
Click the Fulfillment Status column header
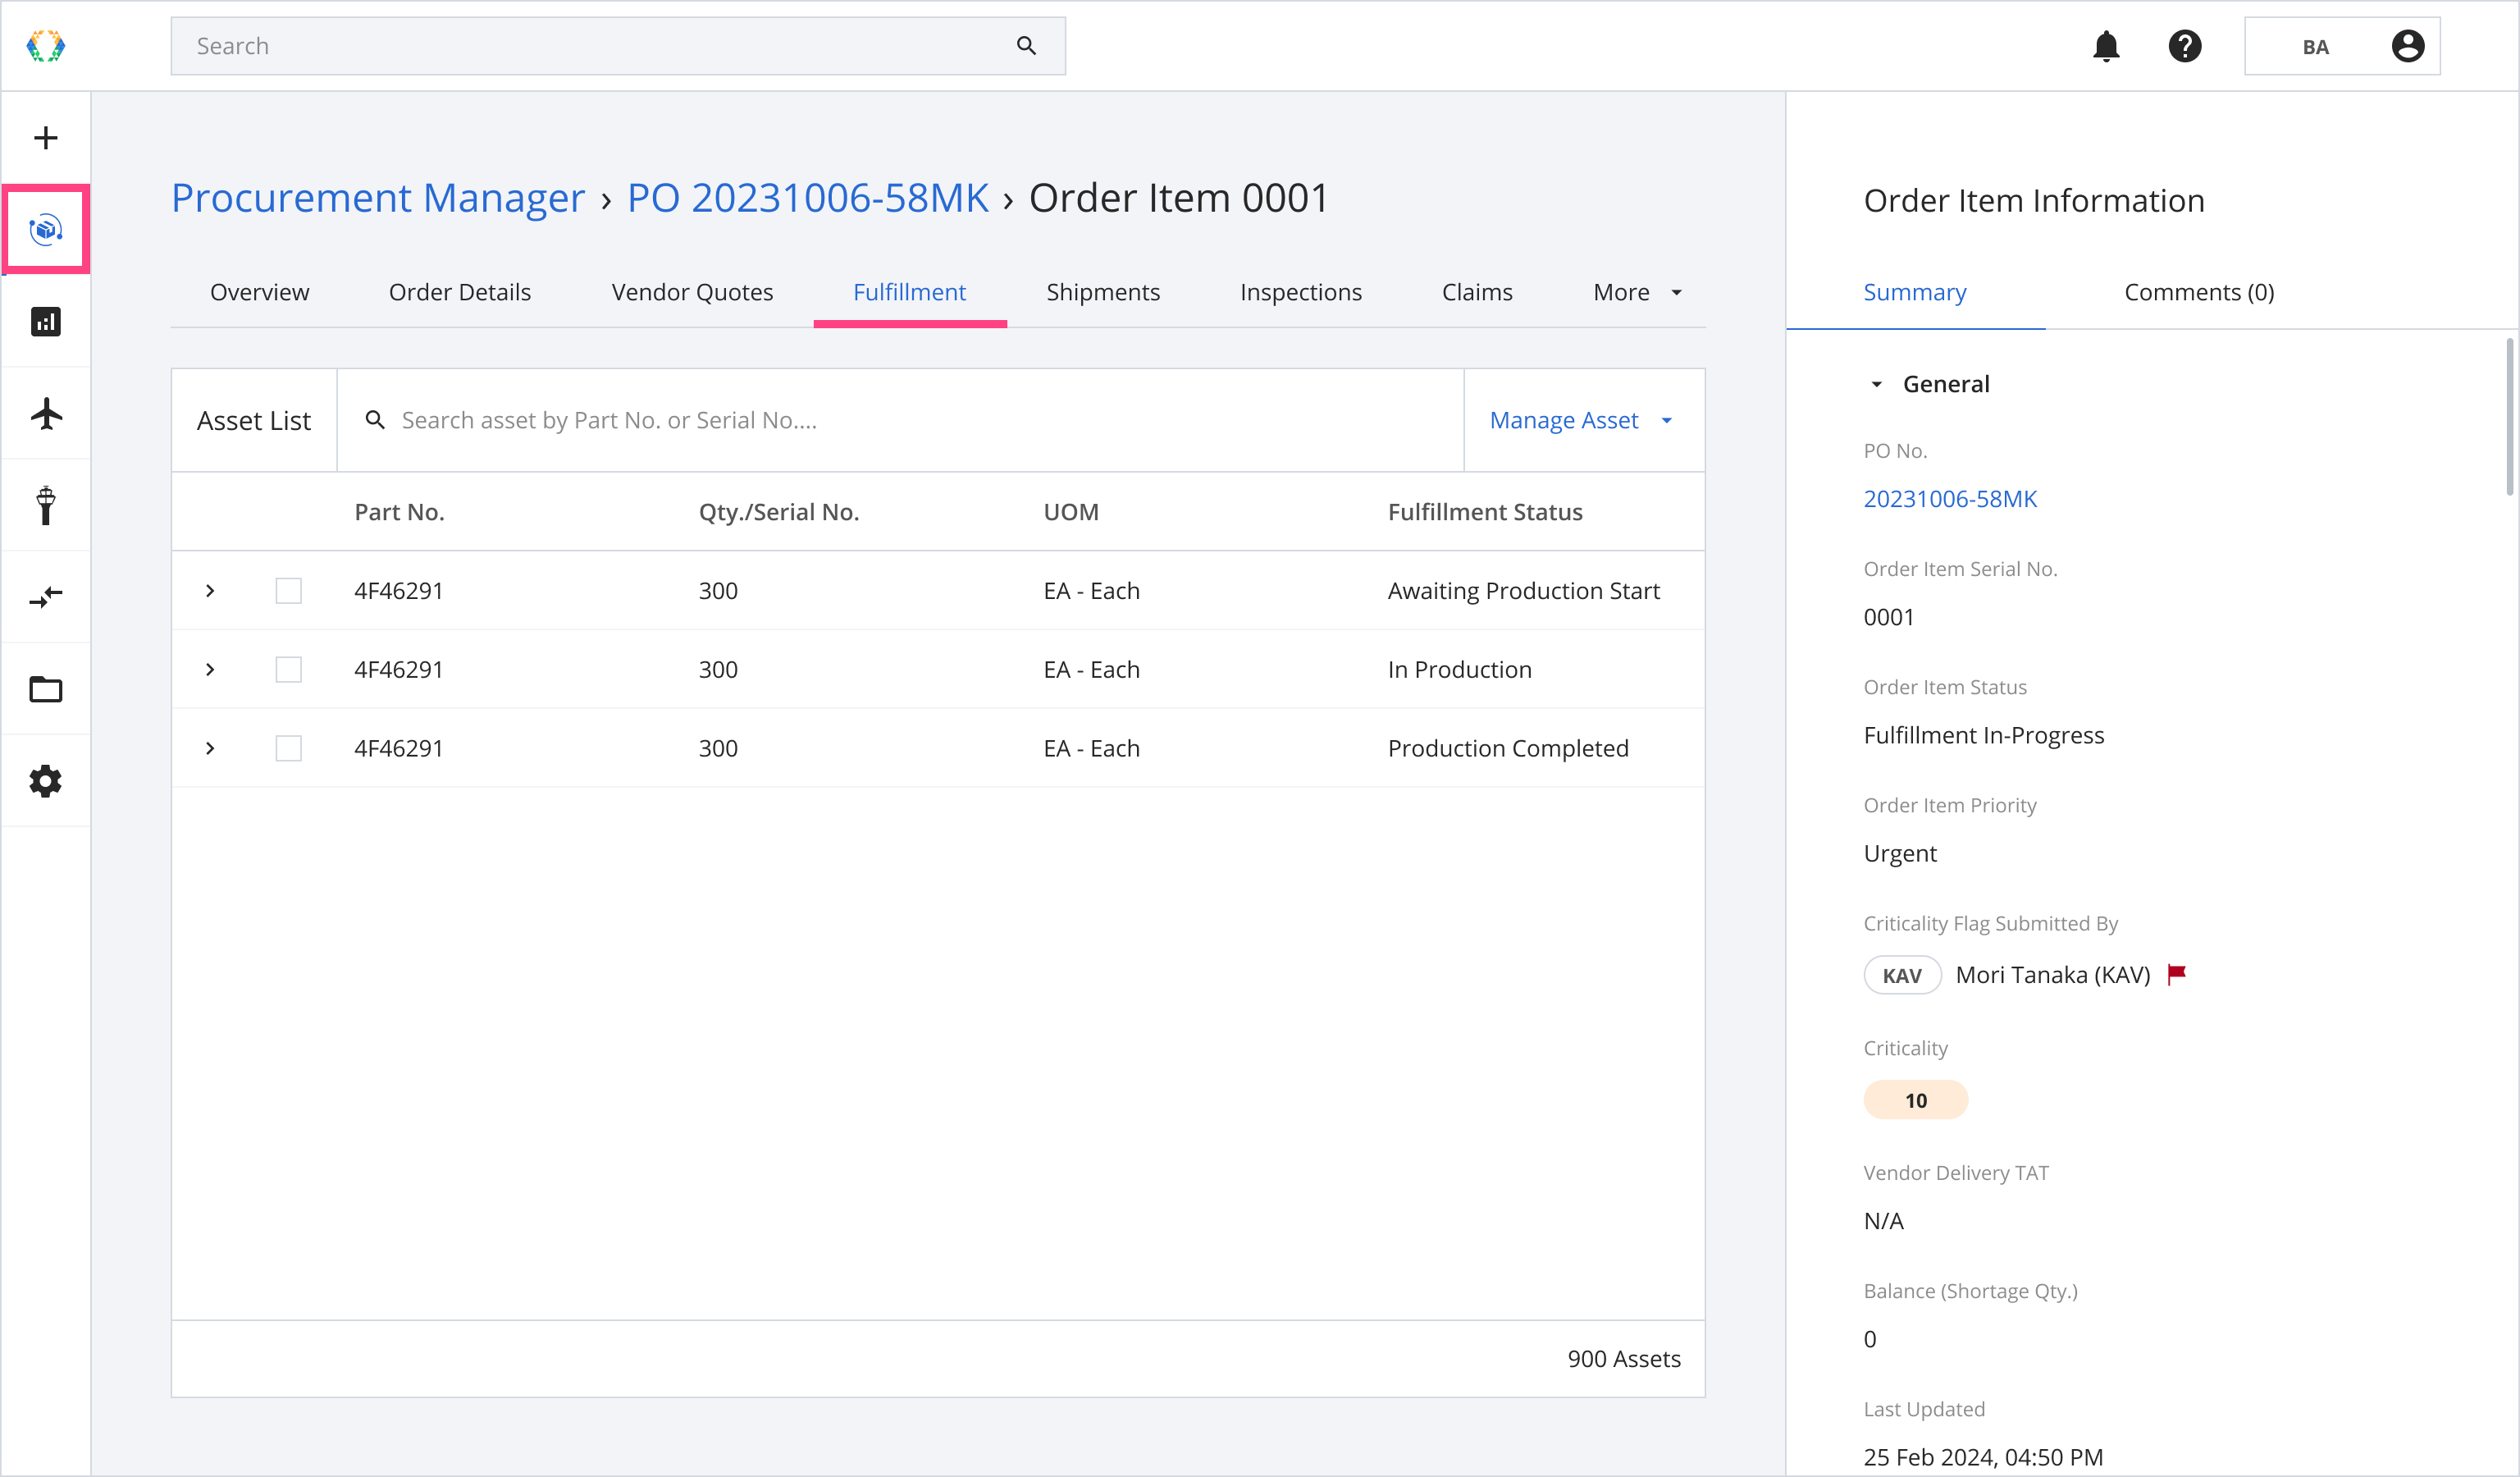coord(1485,512)
